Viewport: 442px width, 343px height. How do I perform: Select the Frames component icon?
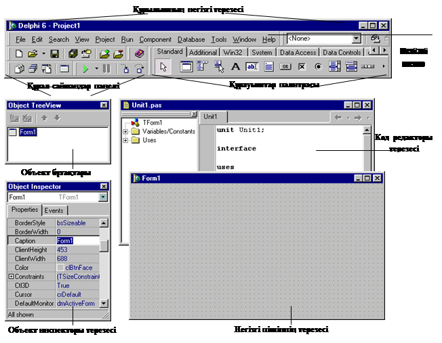pyautogui.click(x=186, y=67)
